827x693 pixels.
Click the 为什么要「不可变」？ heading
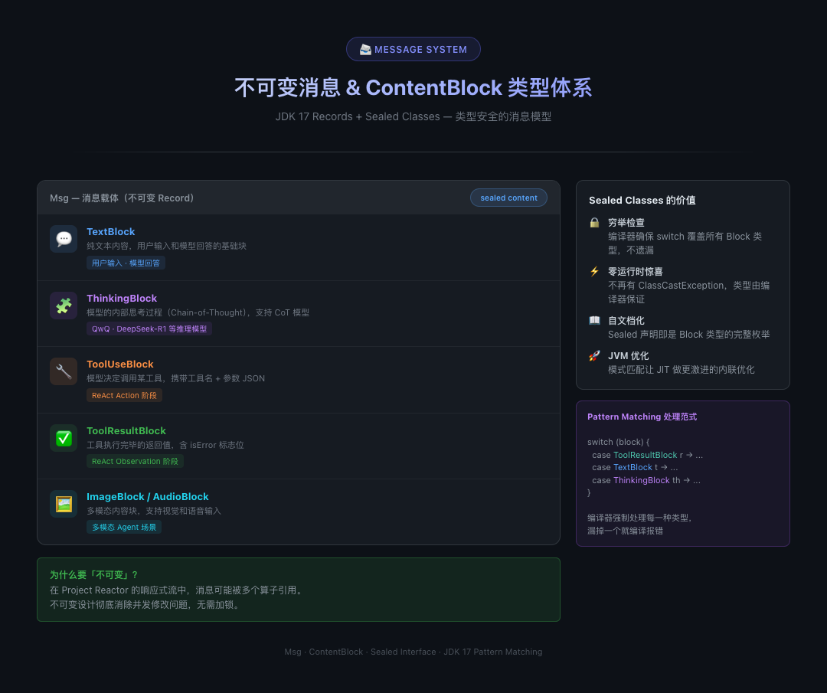[93, 575]
